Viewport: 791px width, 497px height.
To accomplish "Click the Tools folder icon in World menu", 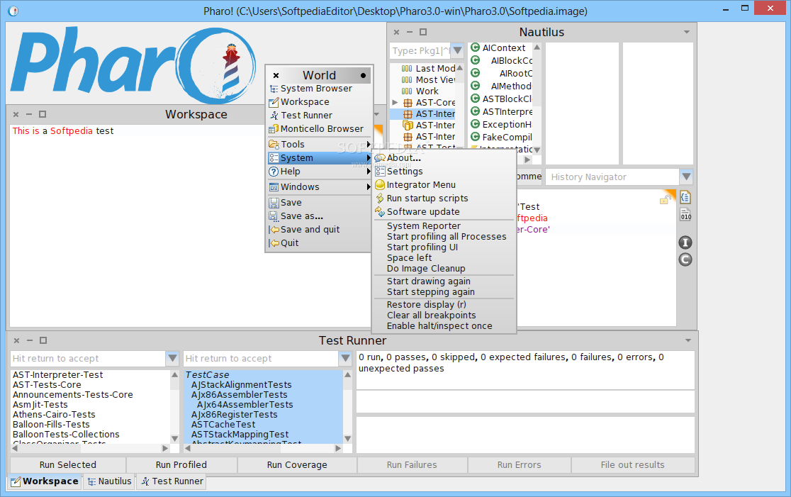I will click(274, 145).
